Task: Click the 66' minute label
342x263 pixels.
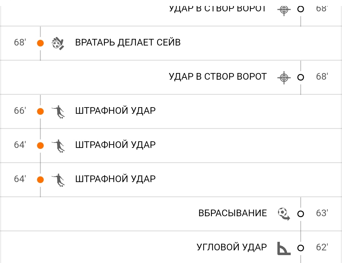Action: coord(20,111)
